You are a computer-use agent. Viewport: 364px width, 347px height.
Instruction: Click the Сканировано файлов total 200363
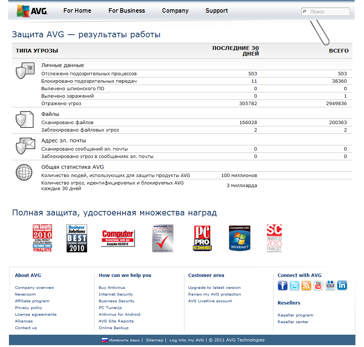(338, 122)
